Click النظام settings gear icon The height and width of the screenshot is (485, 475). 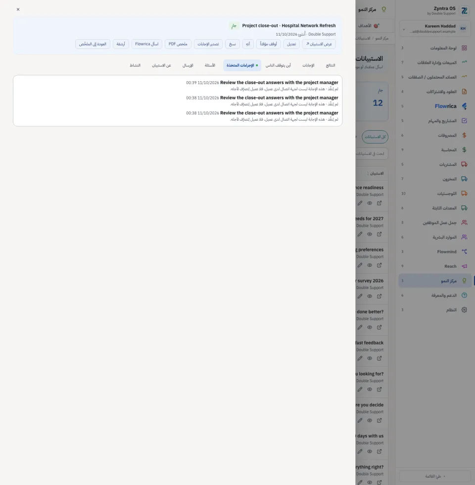tap(464, 310)
